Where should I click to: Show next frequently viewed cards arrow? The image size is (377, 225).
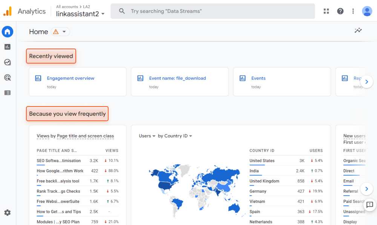point(367,189)
